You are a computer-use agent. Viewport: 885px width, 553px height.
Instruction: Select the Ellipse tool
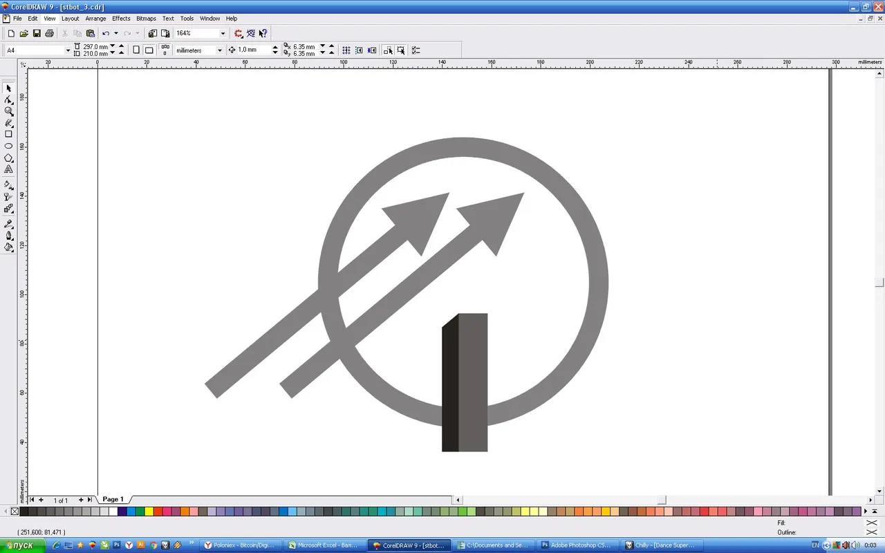[8, 146]
